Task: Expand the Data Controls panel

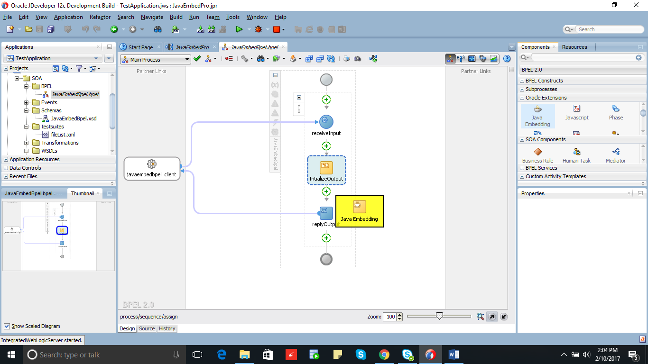Action: point(6,168)
